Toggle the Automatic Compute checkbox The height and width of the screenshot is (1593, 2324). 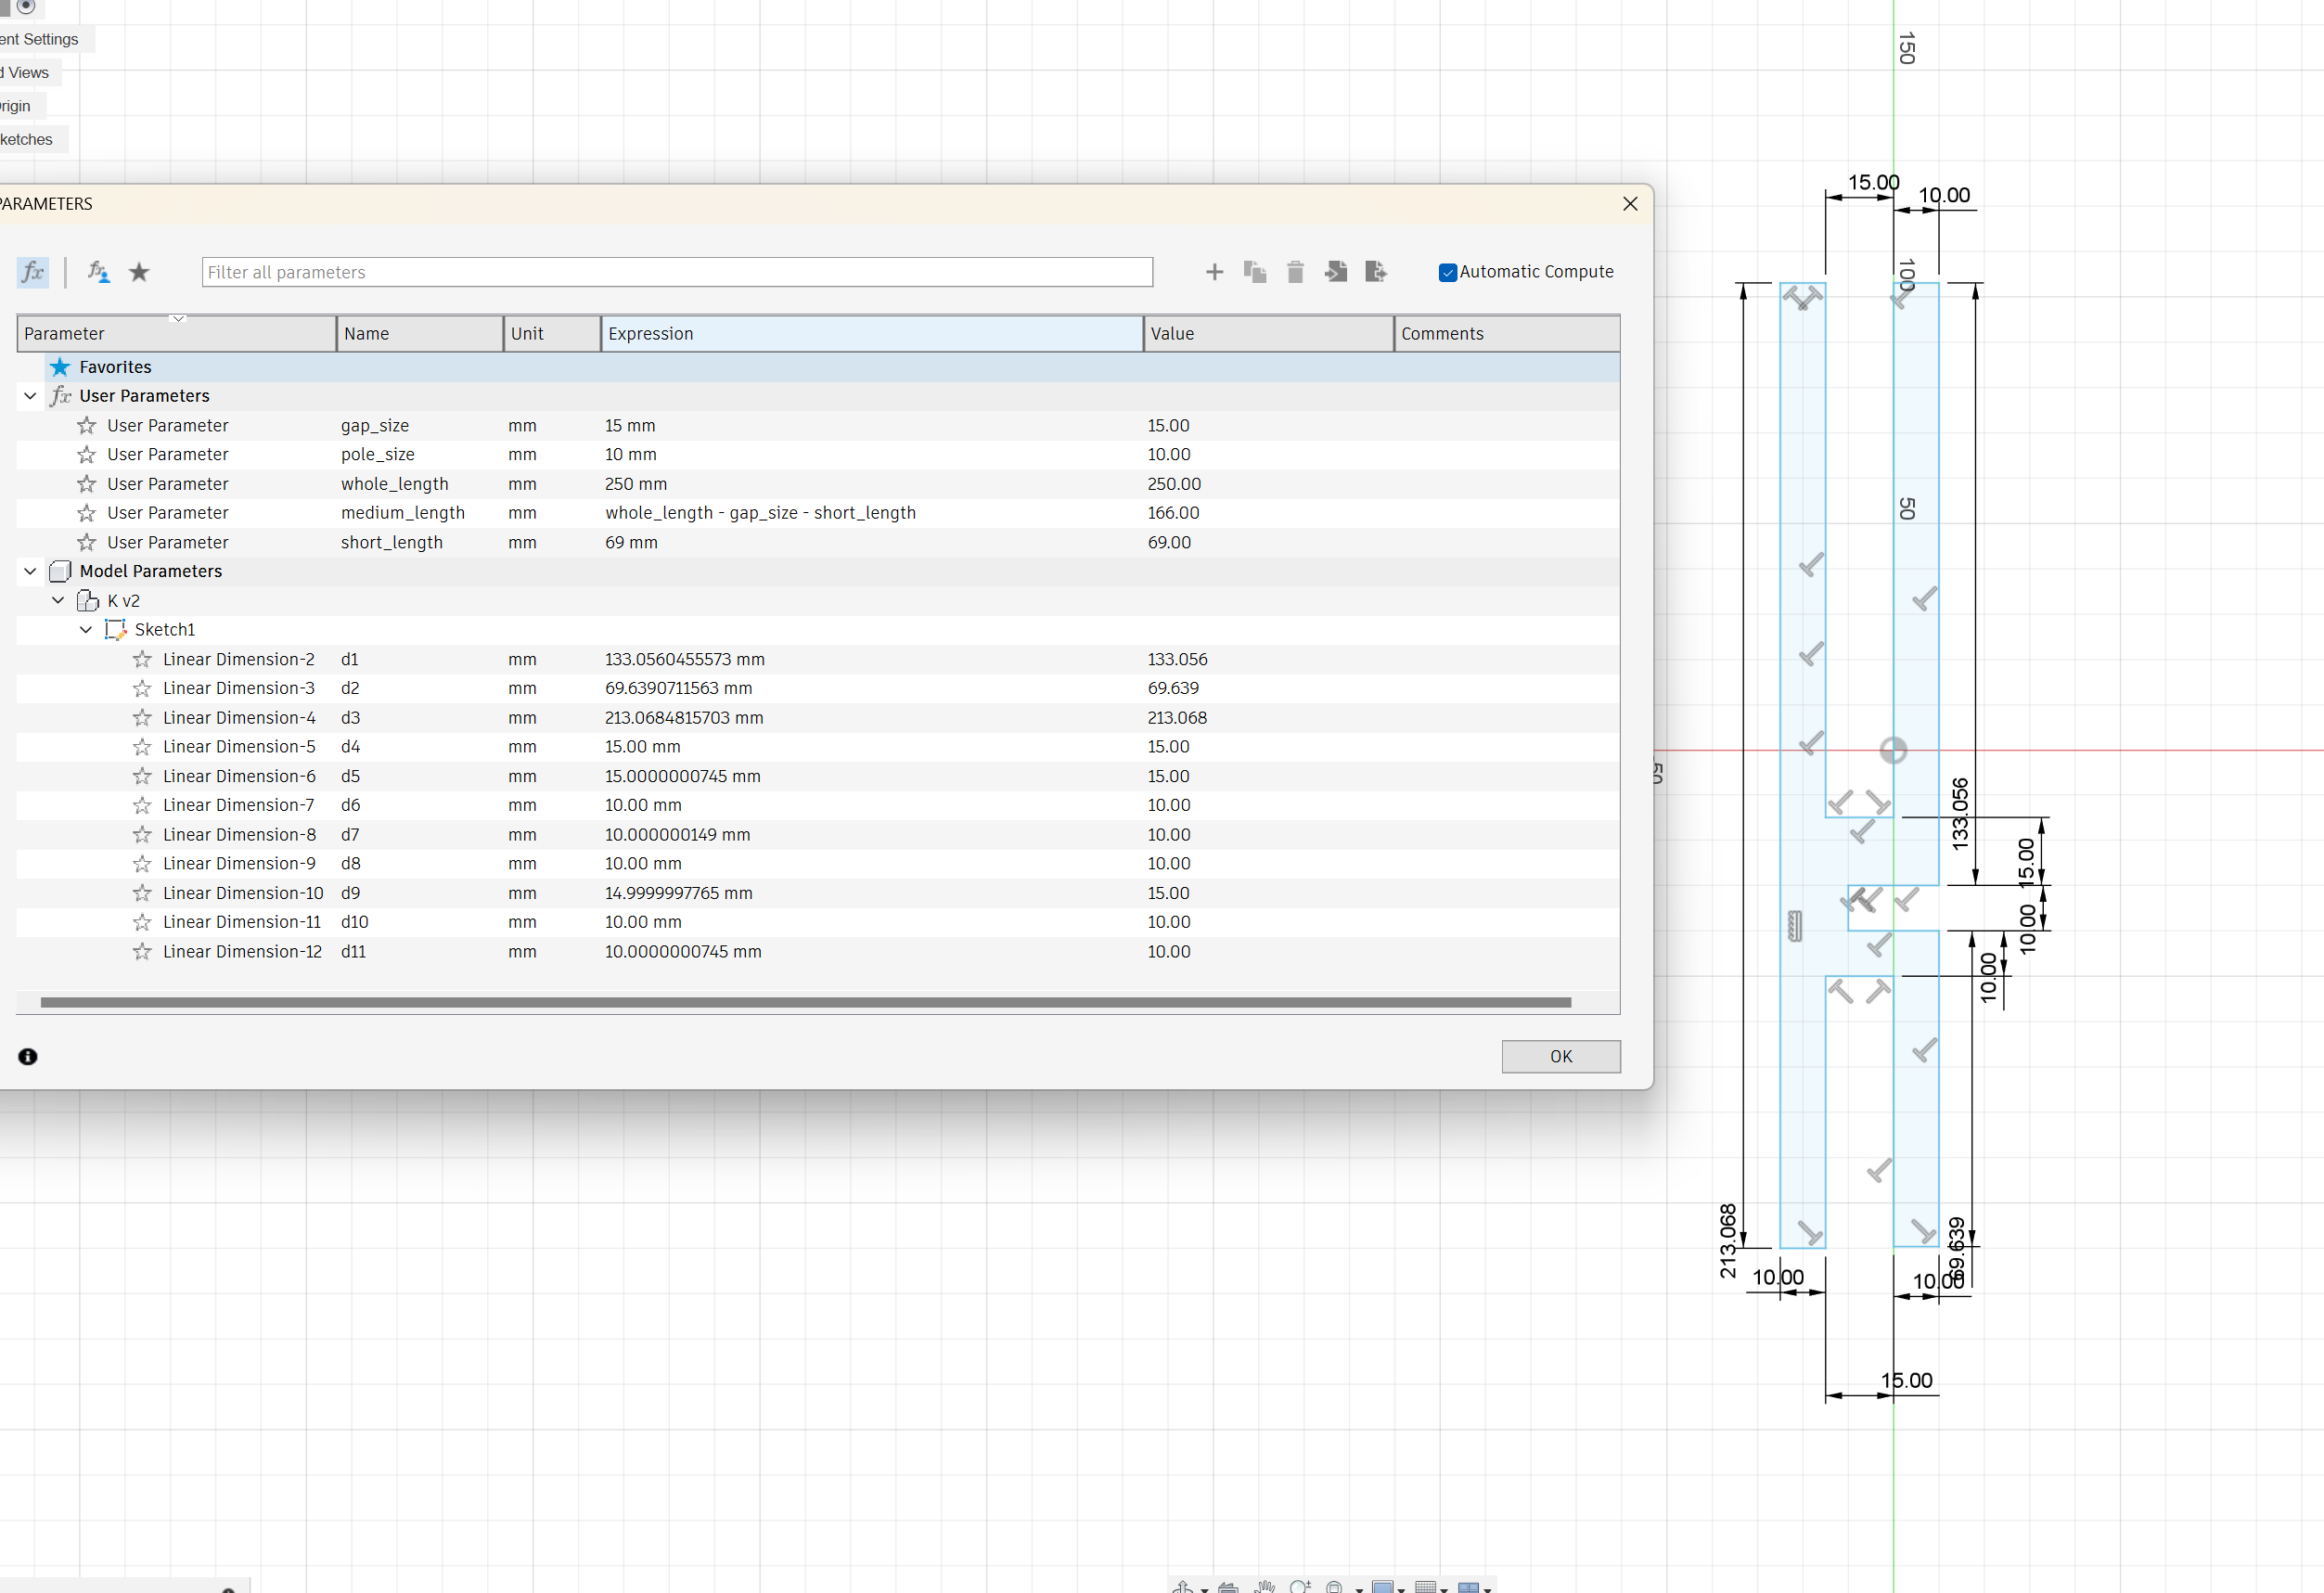1447,272
